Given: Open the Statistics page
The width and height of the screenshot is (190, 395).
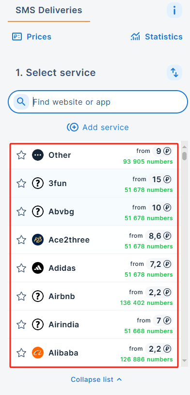Looking at the screenshot, I should [x=157, y=37].
